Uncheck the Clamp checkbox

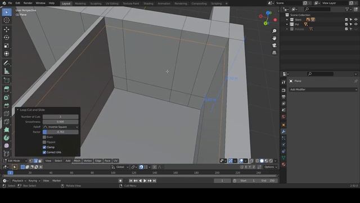click(44, 147)
